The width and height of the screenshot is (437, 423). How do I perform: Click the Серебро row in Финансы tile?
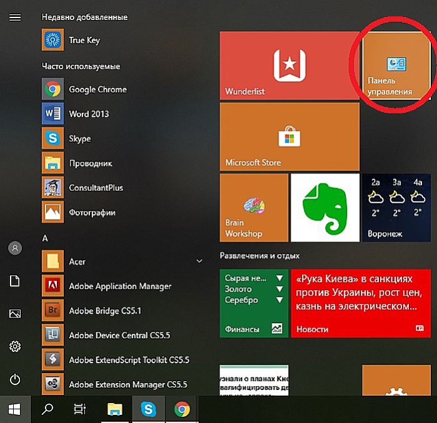coord(254,300)
